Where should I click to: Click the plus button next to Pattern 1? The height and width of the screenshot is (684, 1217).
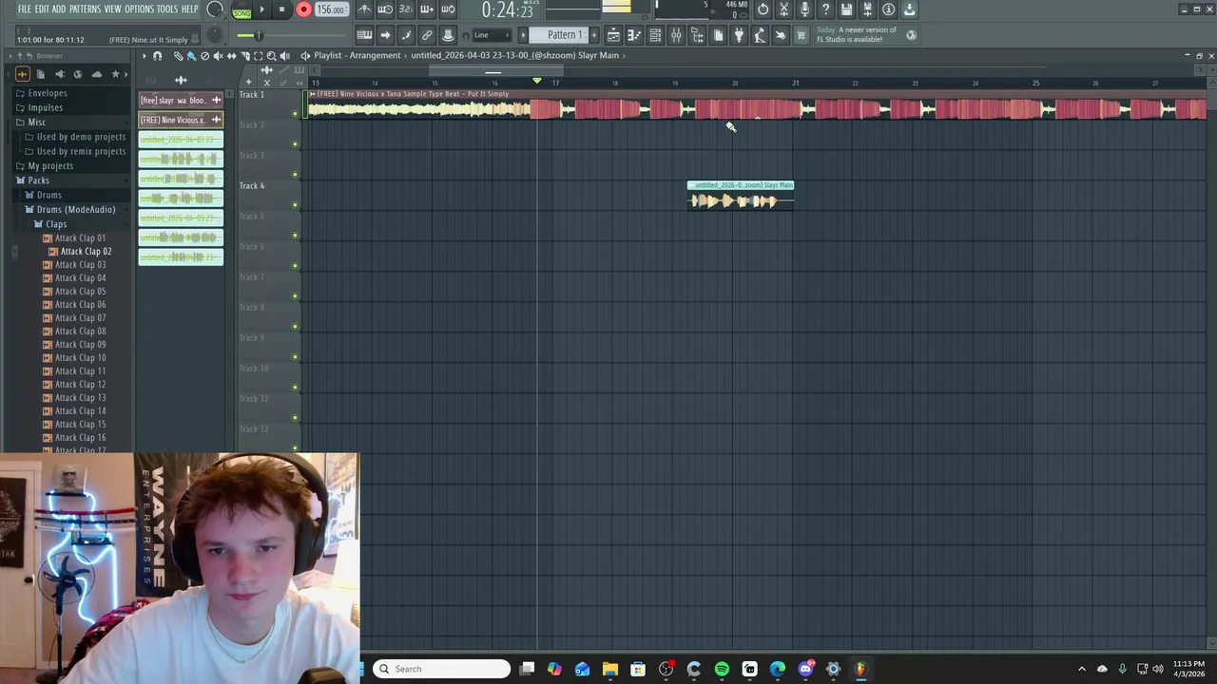(594, 35)
